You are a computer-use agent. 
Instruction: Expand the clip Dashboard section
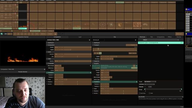[x=93, y=43]
